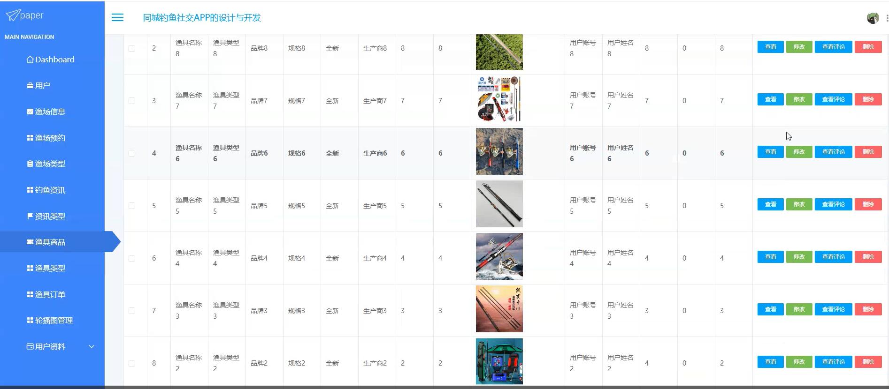The width and height of the screenshot is (889, 389).
Task: Open 渔场类型 menu item
Action: pyautogui.click(x=52, y=164)
